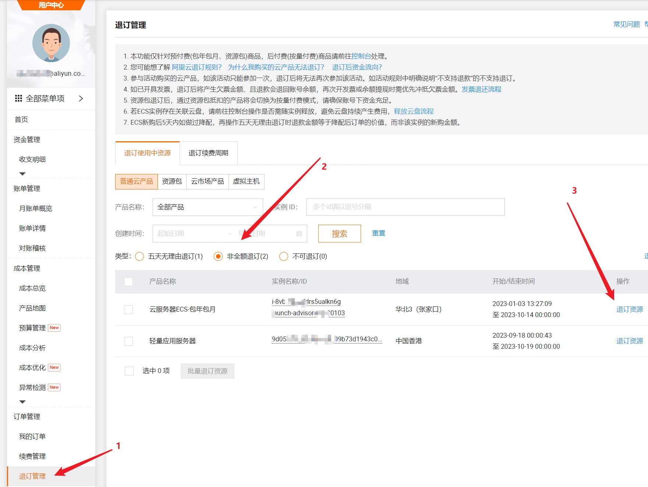Toggle the select-all checkbox in table header
The width and height of the screenshot is (648, 487).
pos(128,281)
